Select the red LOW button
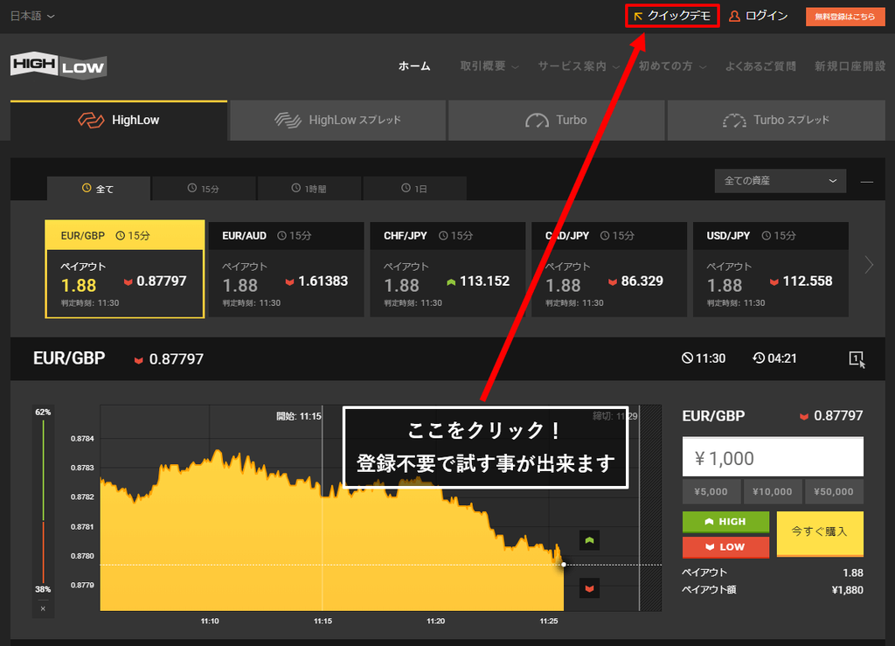The height and width of the screenshot is (646, 895). click(725, 546)
